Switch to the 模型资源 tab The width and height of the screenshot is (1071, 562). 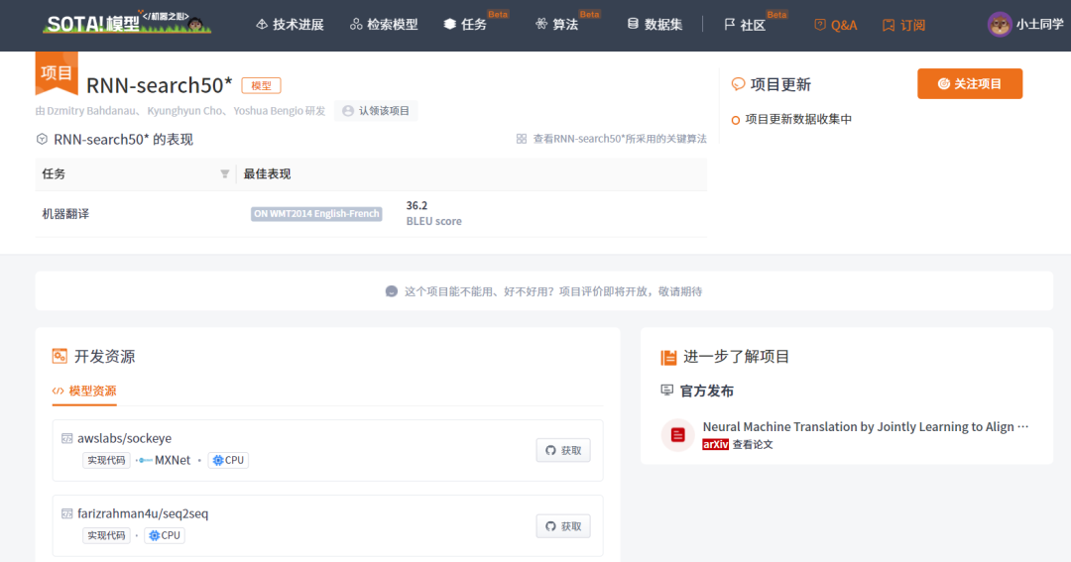click(84, 392)
